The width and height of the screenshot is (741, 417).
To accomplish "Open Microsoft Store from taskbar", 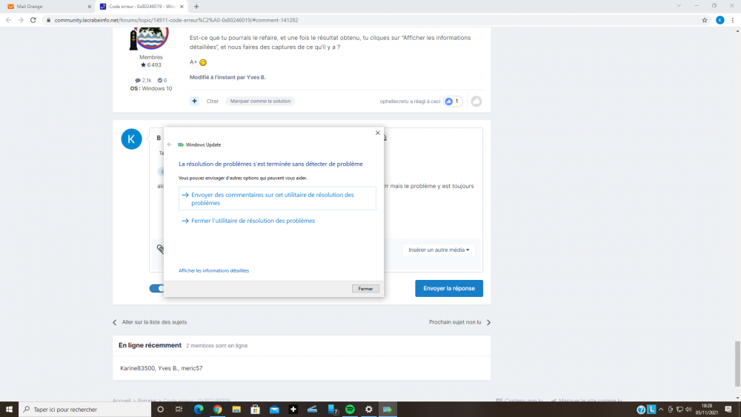I will click(x=255, y=409).
